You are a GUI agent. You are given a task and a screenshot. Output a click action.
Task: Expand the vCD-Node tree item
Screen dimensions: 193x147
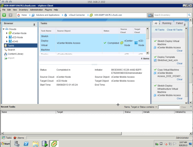(7, 37)
